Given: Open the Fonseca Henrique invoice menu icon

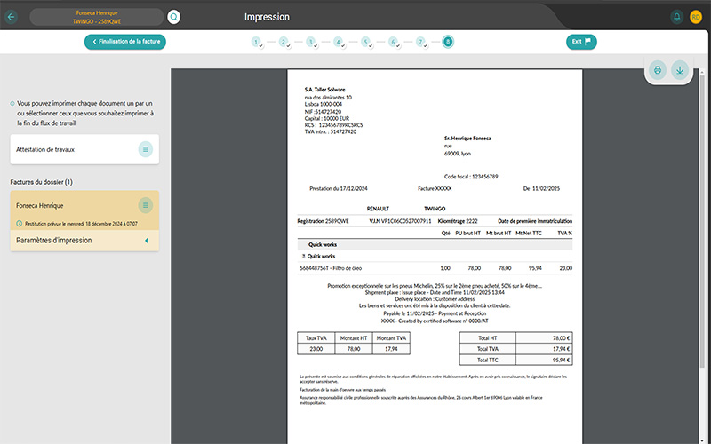Looking at the screenshot, I should 146,205.
